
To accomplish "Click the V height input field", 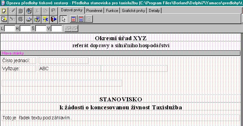I will pos(57,29).
